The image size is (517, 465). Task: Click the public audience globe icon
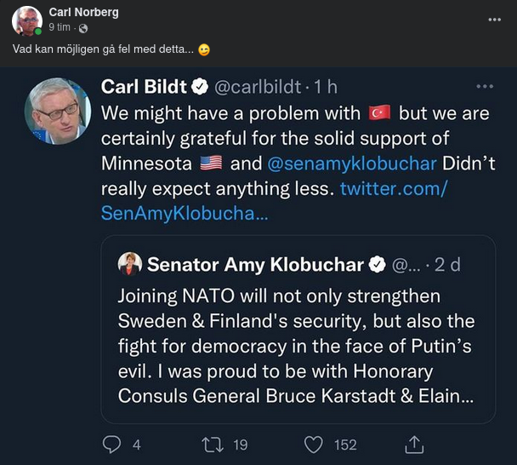tap(83, 28)
